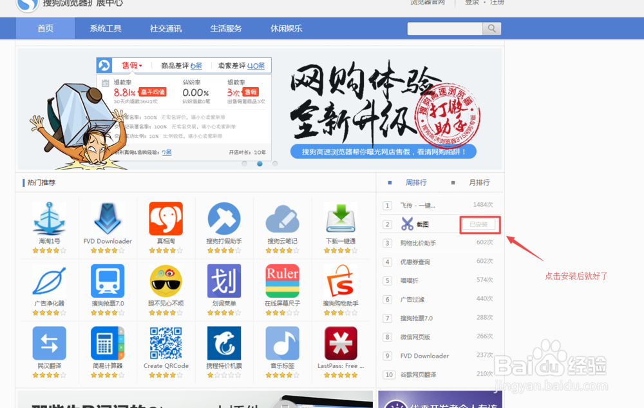Open the 在线屏幕尺子 Ruler icon
Screen dimensions: 644x408
[283, 280]
